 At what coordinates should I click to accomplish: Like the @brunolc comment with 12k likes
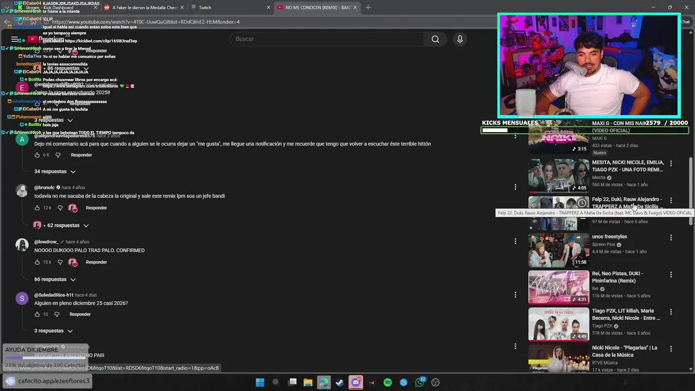point(37,208)
